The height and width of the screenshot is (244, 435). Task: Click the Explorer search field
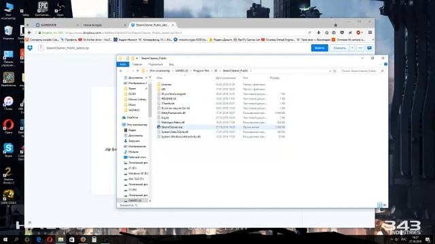[x=362, y=71]
